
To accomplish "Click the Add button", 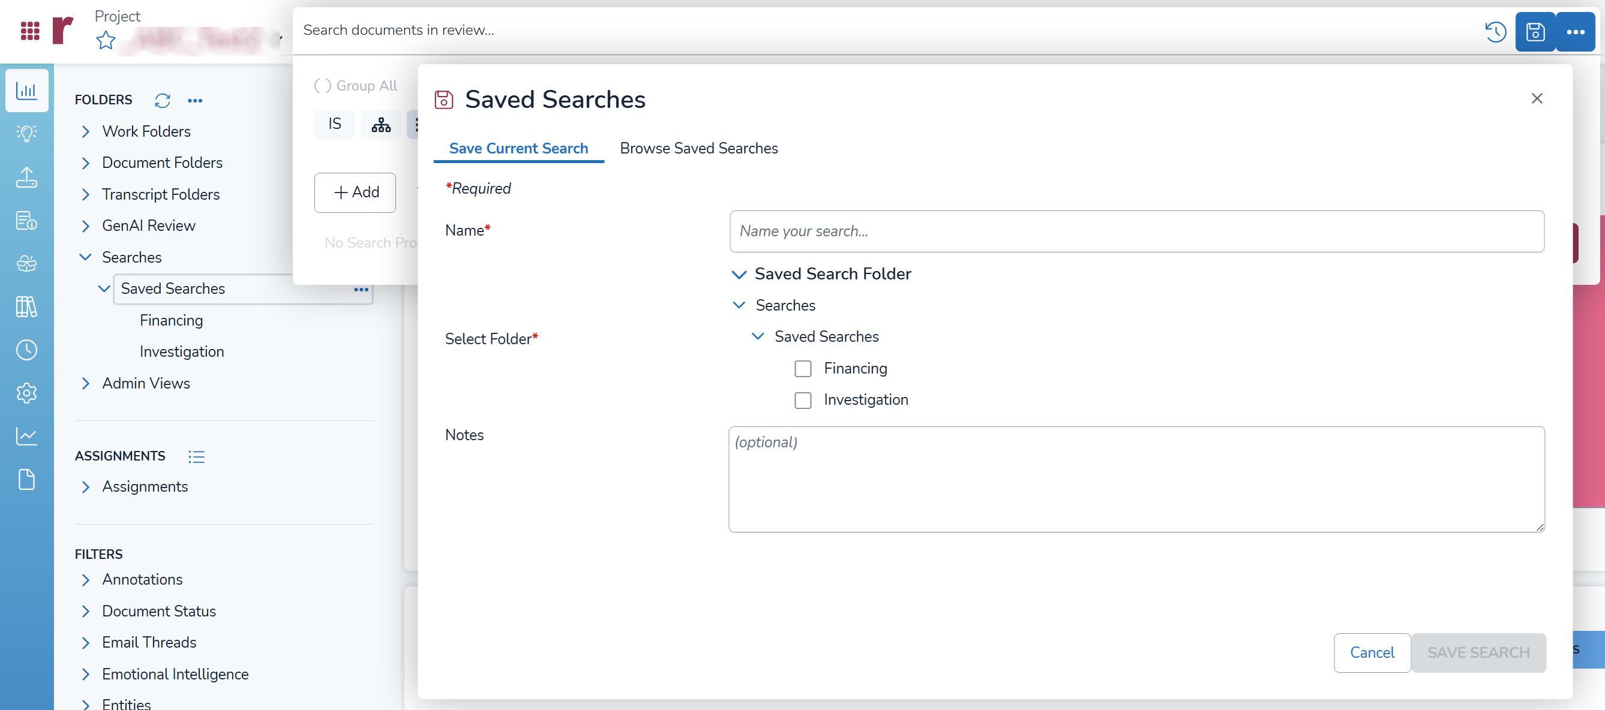I will 355,192.
